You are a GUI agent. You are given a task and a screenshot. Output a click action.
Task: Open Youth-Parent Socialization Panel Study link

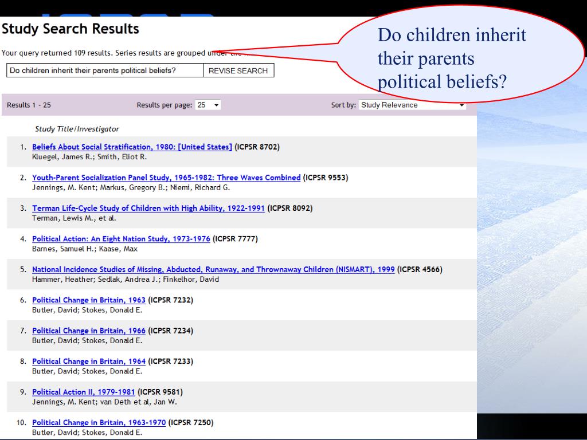[x=166, y=178]
